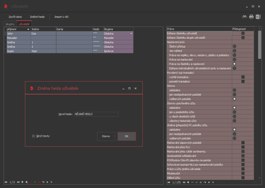This screenshot has height=188, width=265.
Task: Select všechny historické účty radio button
Action: pos(235,121)
